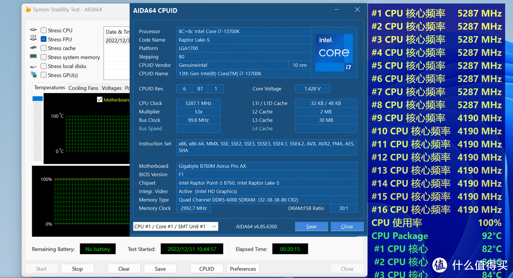513x278 pixels.
Task: Click the Multiplier 53x value
Action: pos(198,112)
